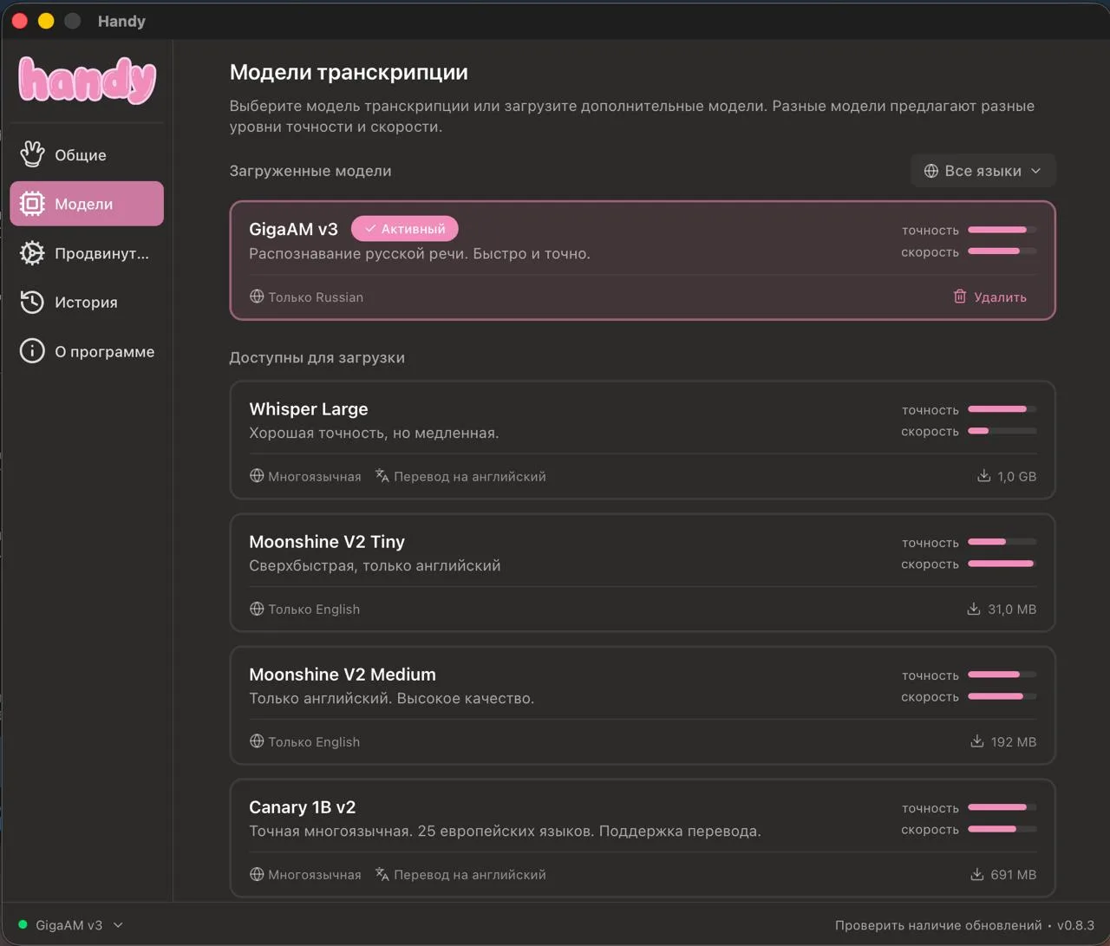Select the Модели sidebar item
The height and width of the screenshot is (946, 1110).
(x=87, y=204)
